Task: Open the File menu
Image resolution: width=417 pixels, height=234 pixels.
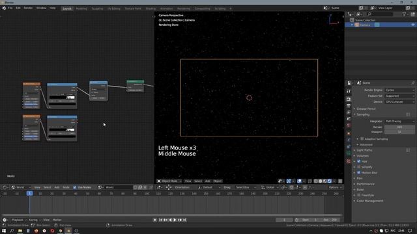Action: (10, 8)
